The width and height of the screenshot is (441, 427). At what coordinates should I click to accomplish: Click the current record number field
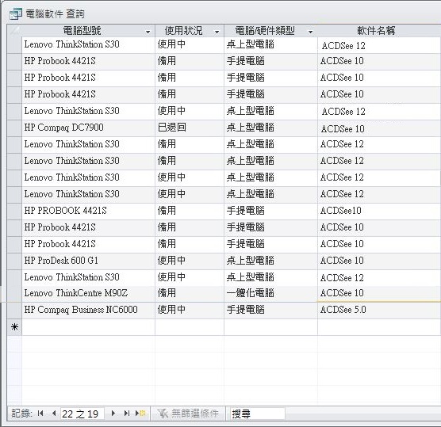click(x=82, y=414)
